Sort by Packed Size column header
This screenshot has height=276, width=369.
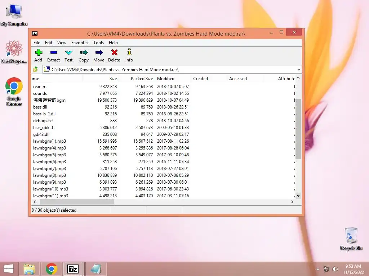click(x=137, y=79)
